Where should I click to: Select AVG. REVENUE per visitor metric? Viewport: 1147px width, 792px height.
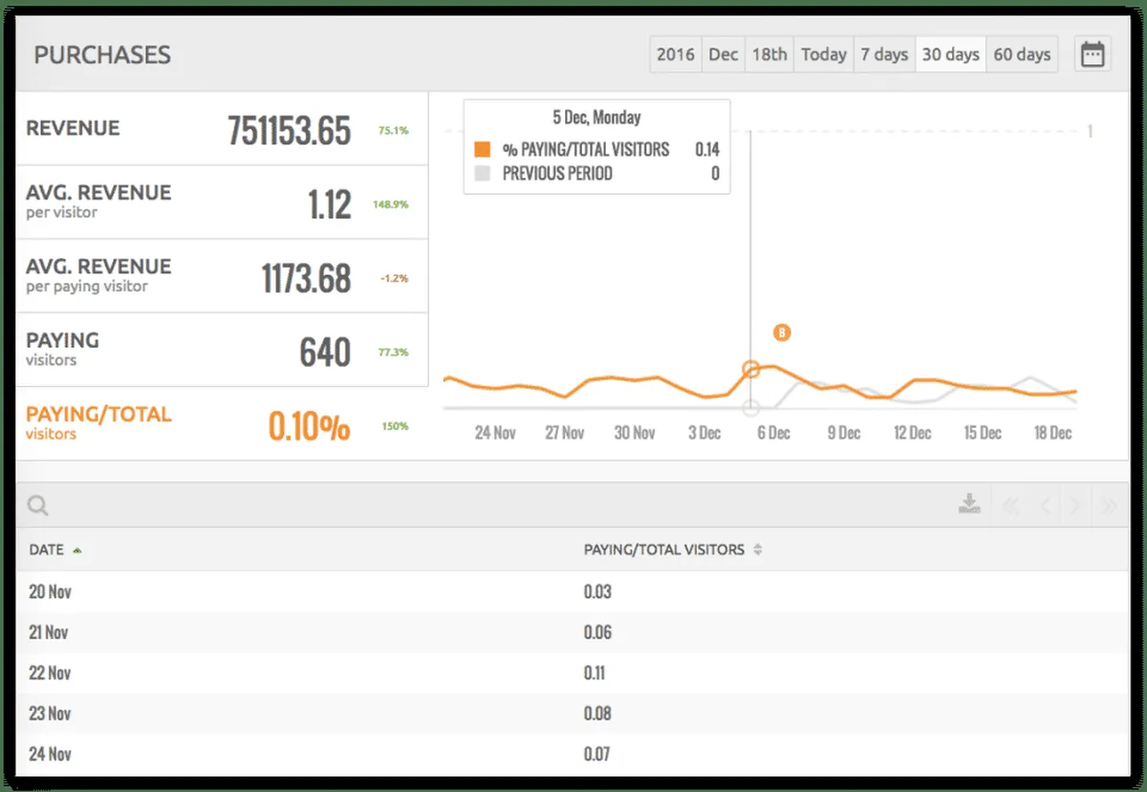(222, 203)
